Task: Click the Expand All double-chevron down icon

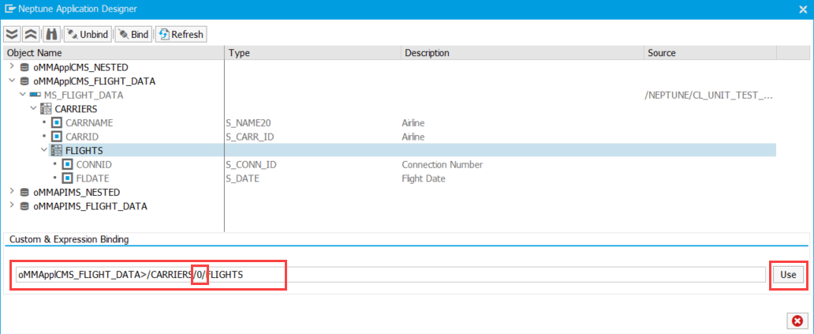Action: point(13,34)
